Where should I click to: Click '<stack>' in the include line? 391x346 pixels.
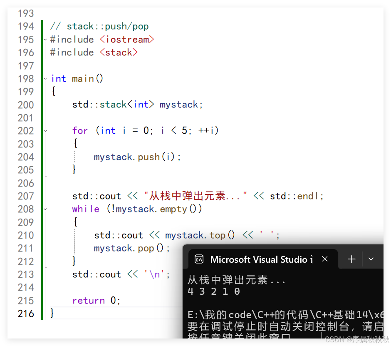[x=119, y=52]
